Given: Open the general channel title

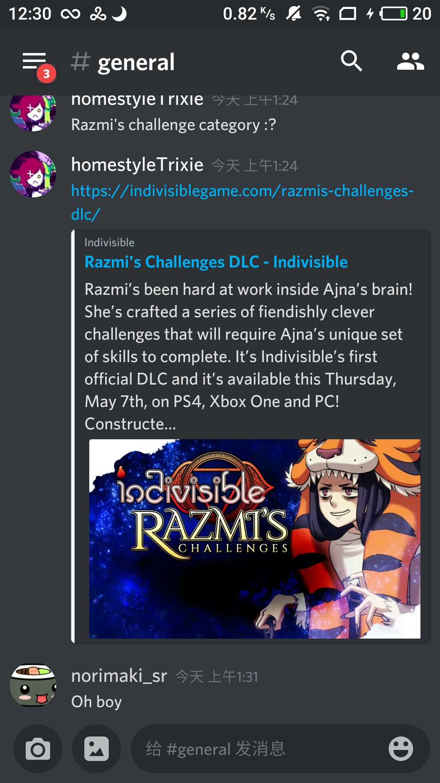Looking at the screenshot, I should [136, 62].
